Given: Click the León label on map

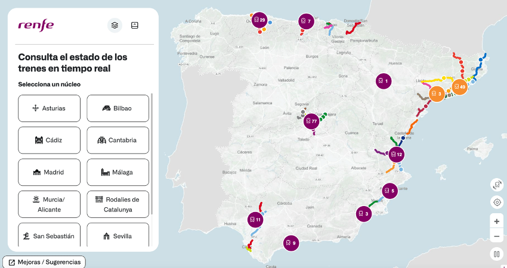Looking at the screenshot, I should (264, 48).
